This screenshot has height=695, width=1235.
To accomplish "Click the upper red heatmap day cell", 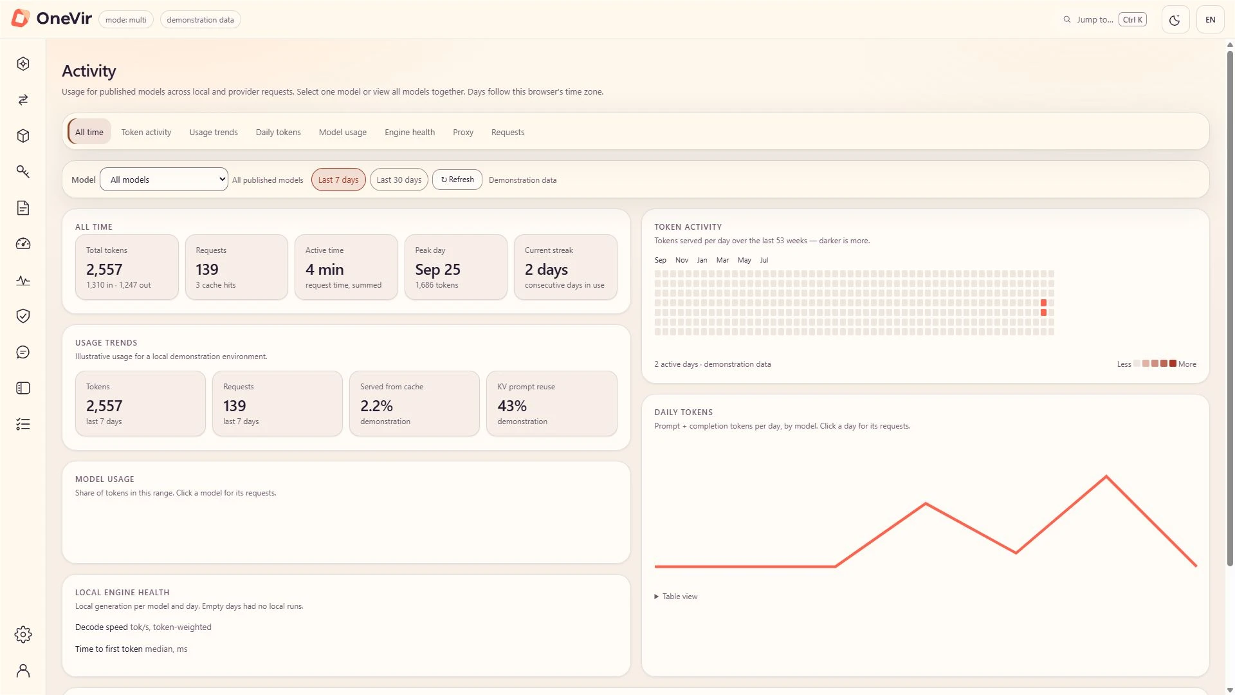I will 1043,302.
